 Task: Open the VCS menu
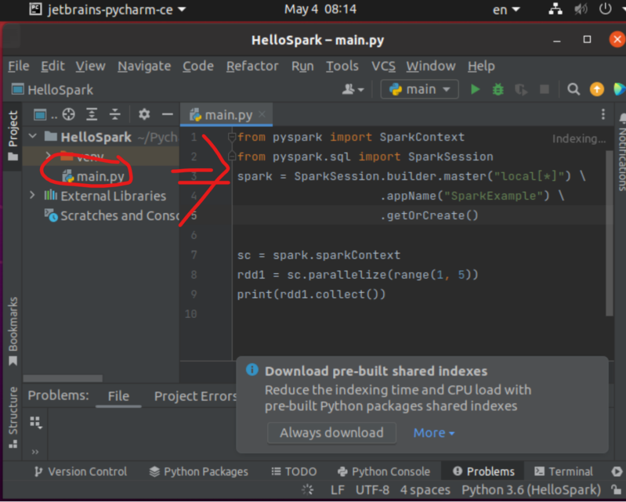point(383,66)
